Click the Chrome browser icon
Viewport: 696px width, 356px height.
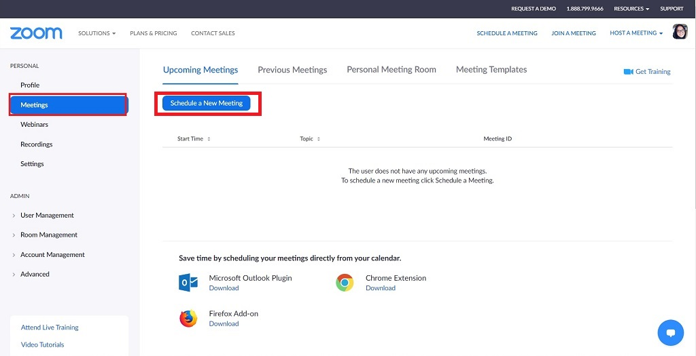coord(345,283)
